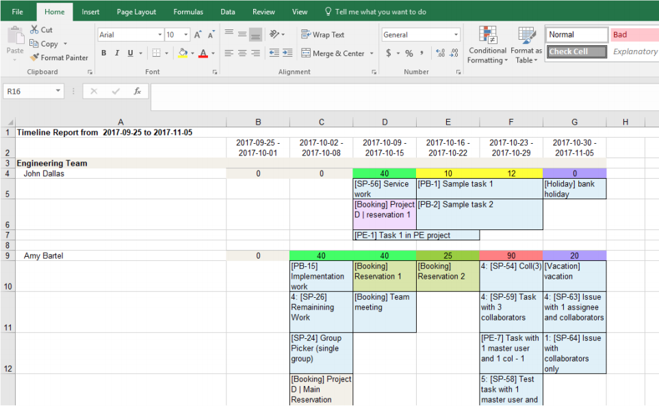Screen dimensions: 659x406
Task: Open the Formulas ribbon tab
Action: click(x=188, y=12)
